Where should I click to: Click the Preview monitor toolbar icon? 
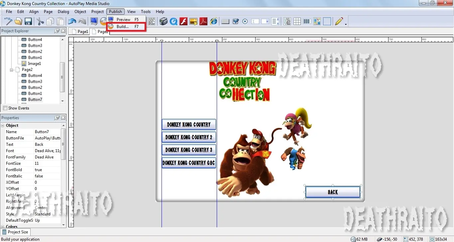coord(94,22)
